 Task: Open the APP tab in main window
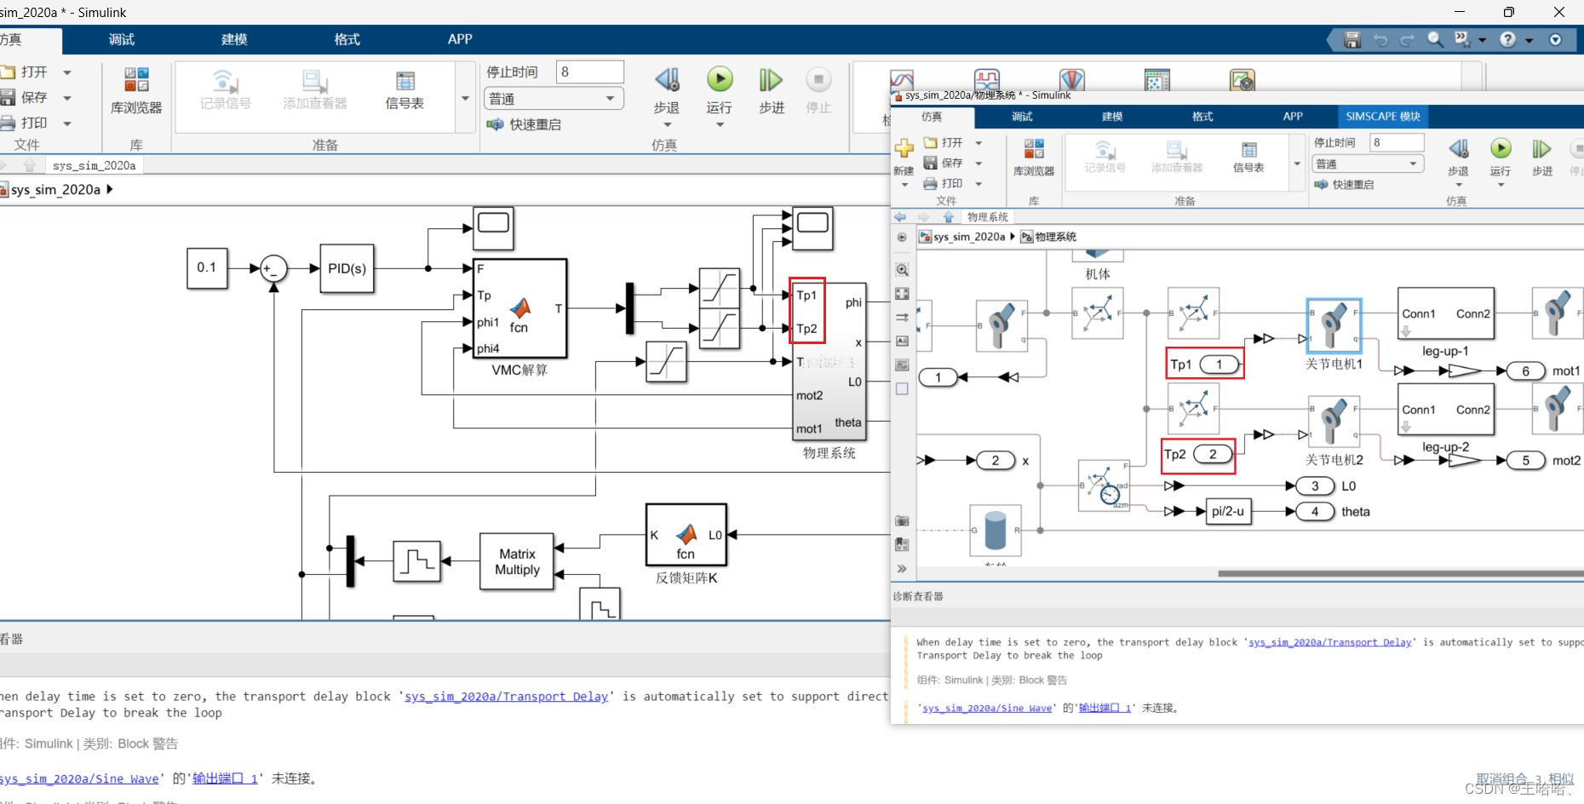[x=460, y=39]
